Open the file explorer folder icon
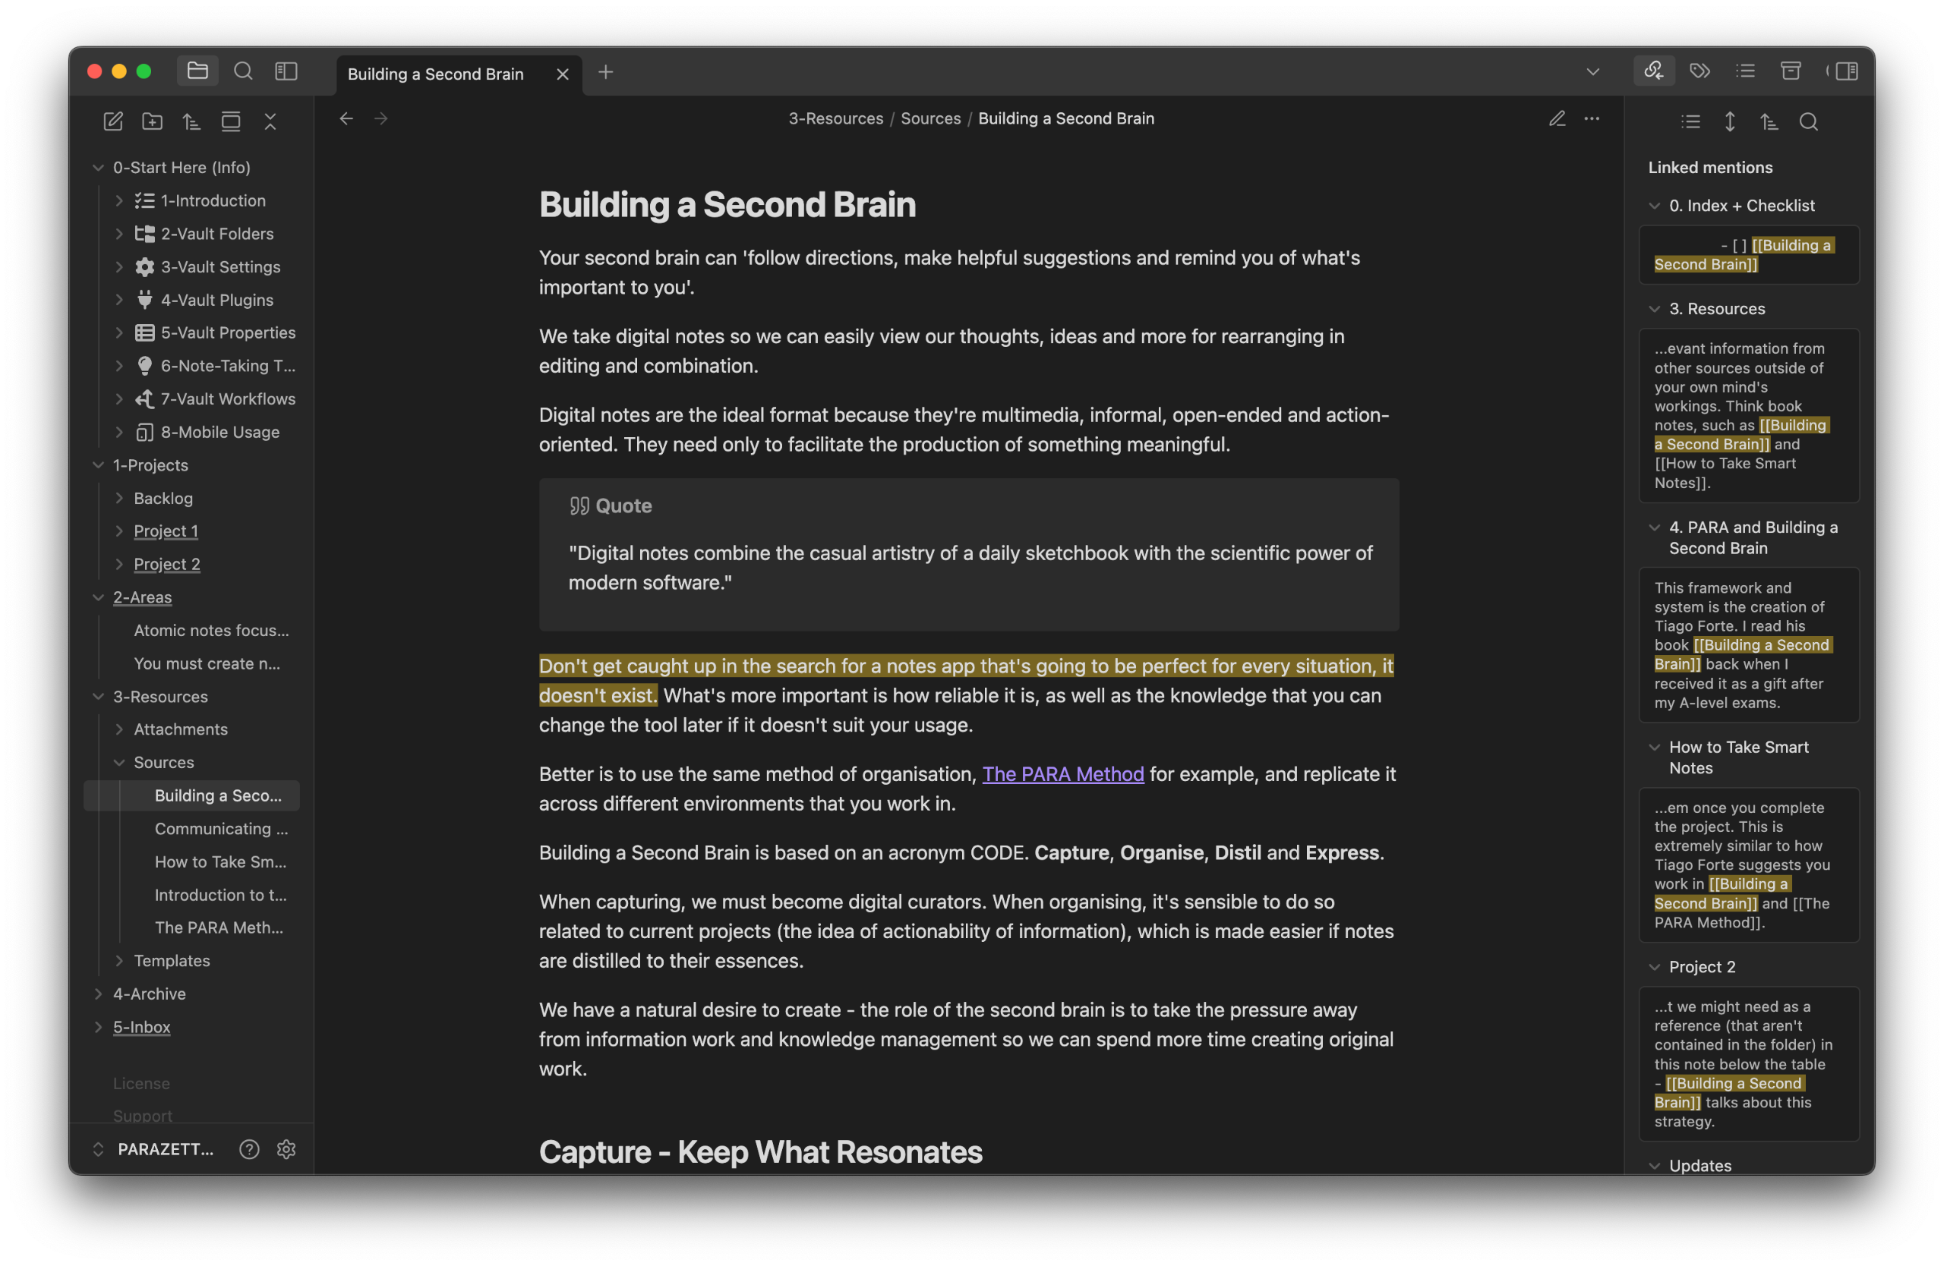This screenshot has width=1944, height=1266. [197, 71]
